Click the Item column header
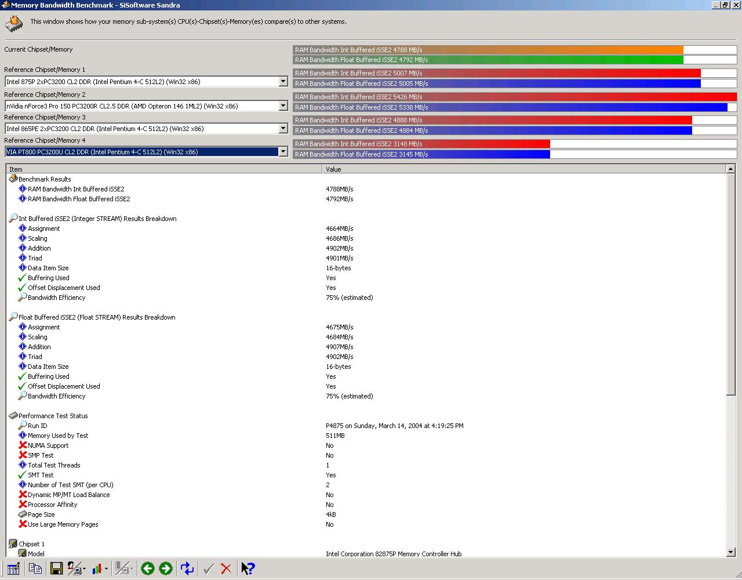Viewport: 742px width, 580px height. click(x=164, y=169)
